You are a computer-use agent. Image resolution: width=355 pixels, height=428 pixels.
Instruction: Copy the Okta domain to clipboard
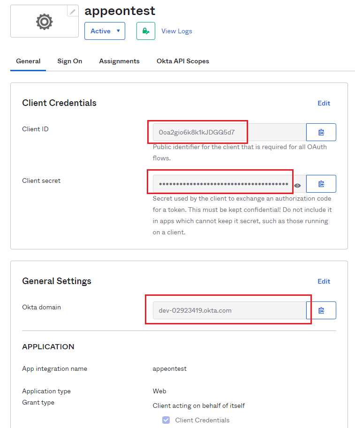(321, 310)
